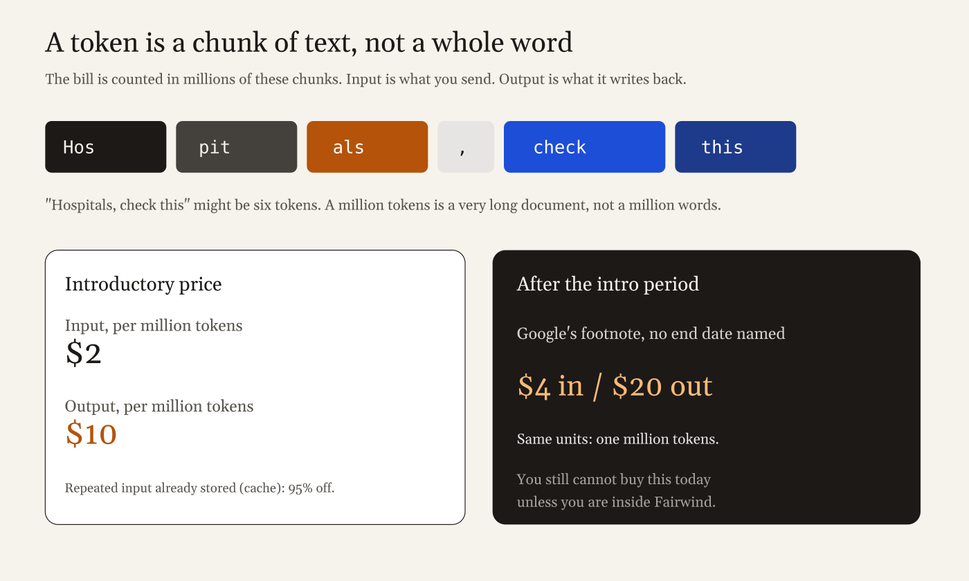Select the light gray comma token chip

click(466, 147)
